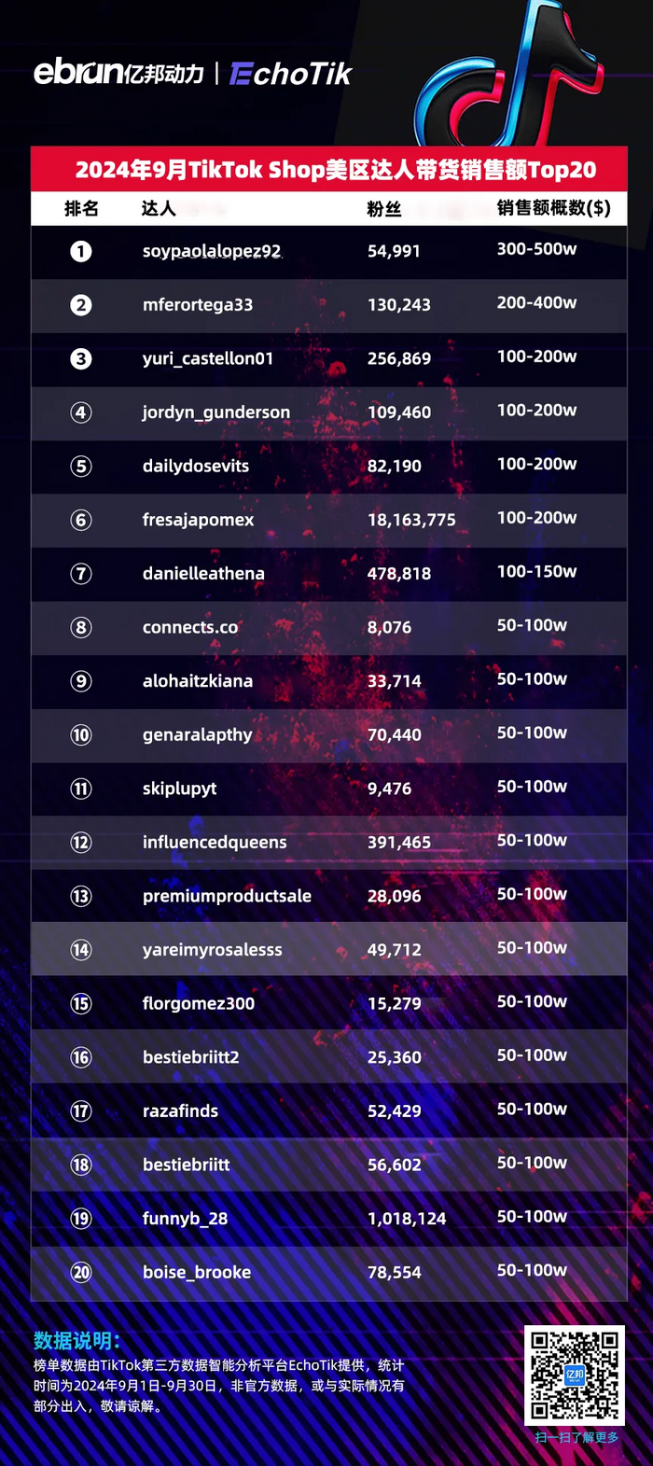Select creator boise_brooke
Screen dimensions: 653x1466
coord(197,1272)
